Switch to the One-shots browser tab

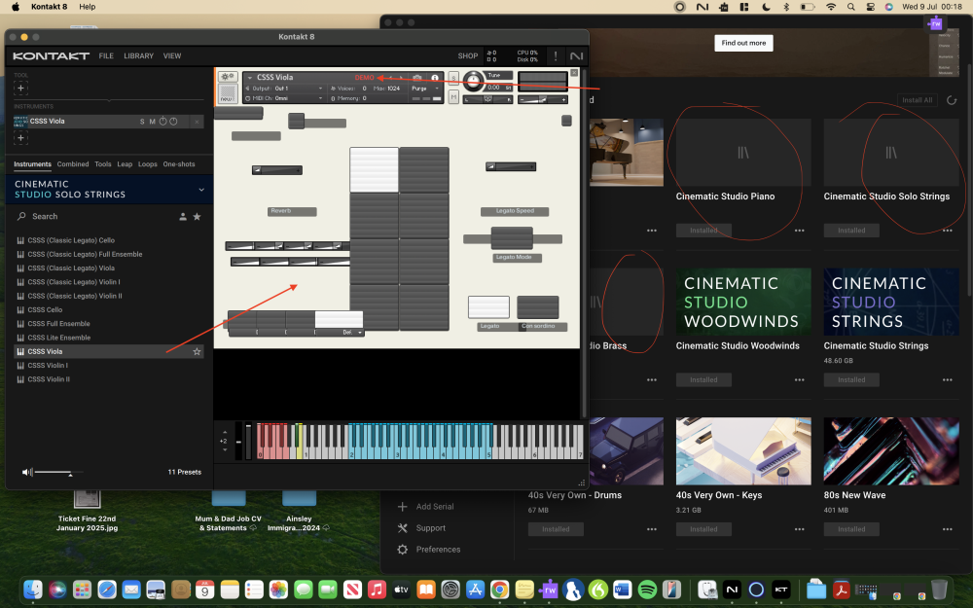click(x=179, y=164)
